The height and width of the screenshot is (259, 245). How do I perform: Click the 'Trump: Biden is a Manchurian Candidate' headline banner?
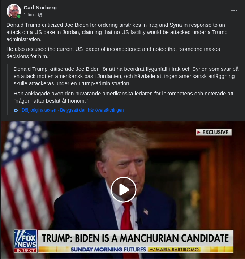pos(136,238)
